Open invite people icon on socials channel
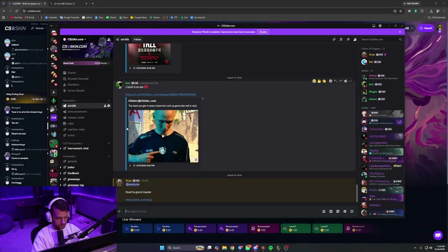The width and height of the screenshot is (448, 252). tap(105, 106)
